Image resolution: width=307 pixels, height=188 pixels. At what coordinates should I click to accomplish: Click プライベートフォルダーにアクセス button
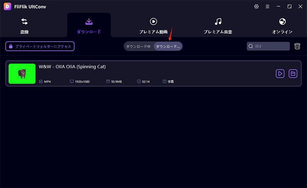(x=40, y=46)
